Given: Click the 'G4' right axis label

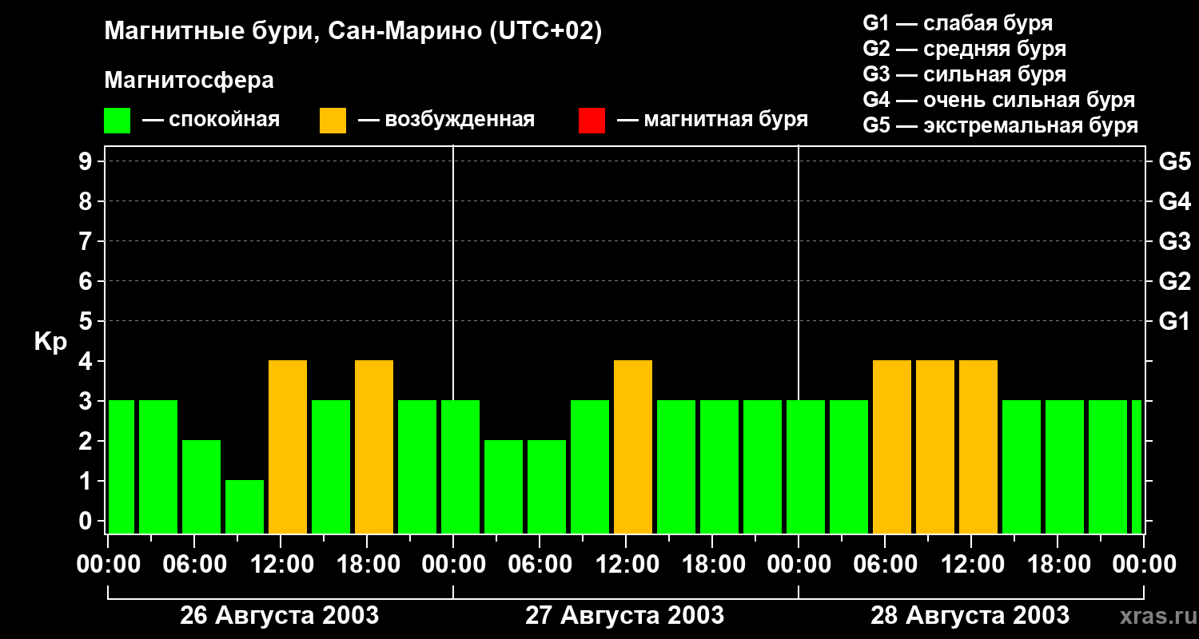Looking at the screenshot, I should (1175, 201).
